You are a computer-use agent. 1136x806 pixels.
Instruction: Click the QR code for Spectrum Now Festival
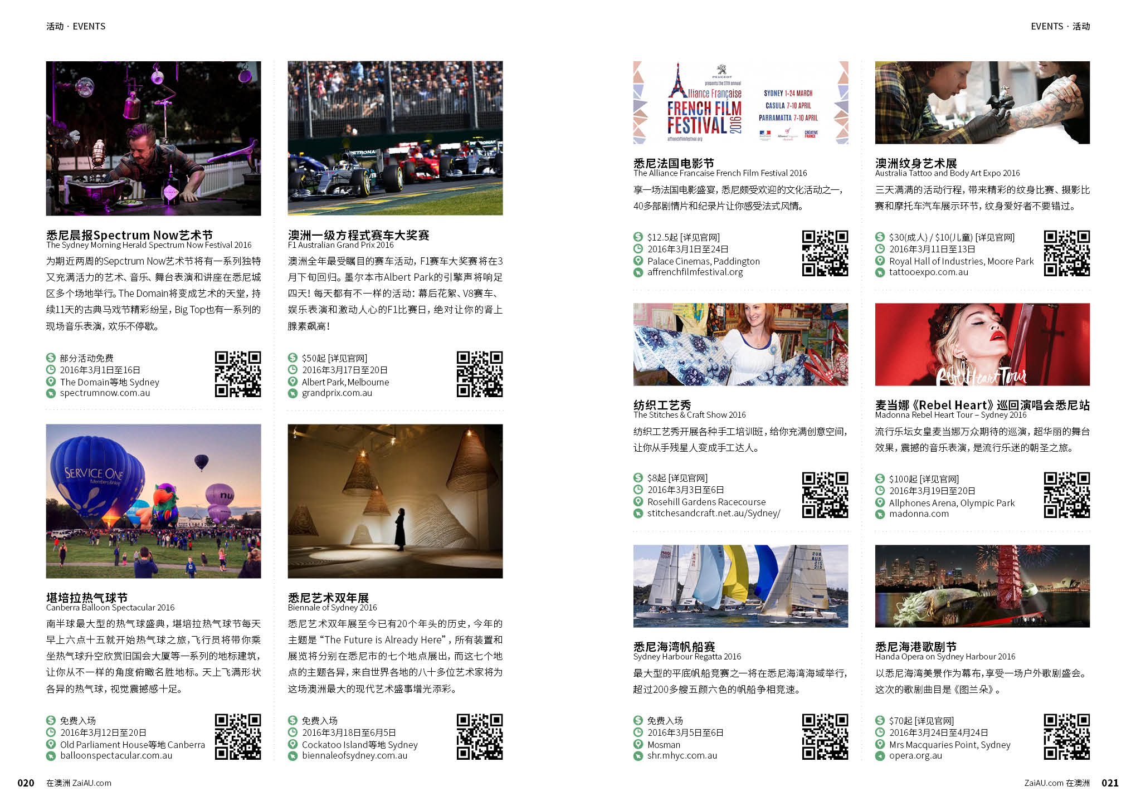click(238, 374)
